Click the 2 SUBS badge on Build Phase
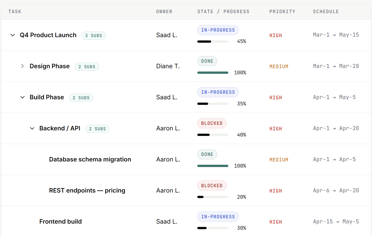The image size is (372, 236). click(x=81, y=98)
